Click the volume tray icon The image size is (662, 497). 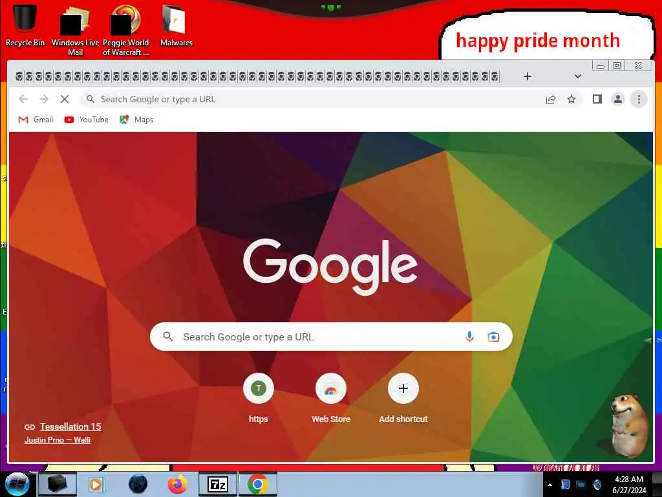(597, 485)
